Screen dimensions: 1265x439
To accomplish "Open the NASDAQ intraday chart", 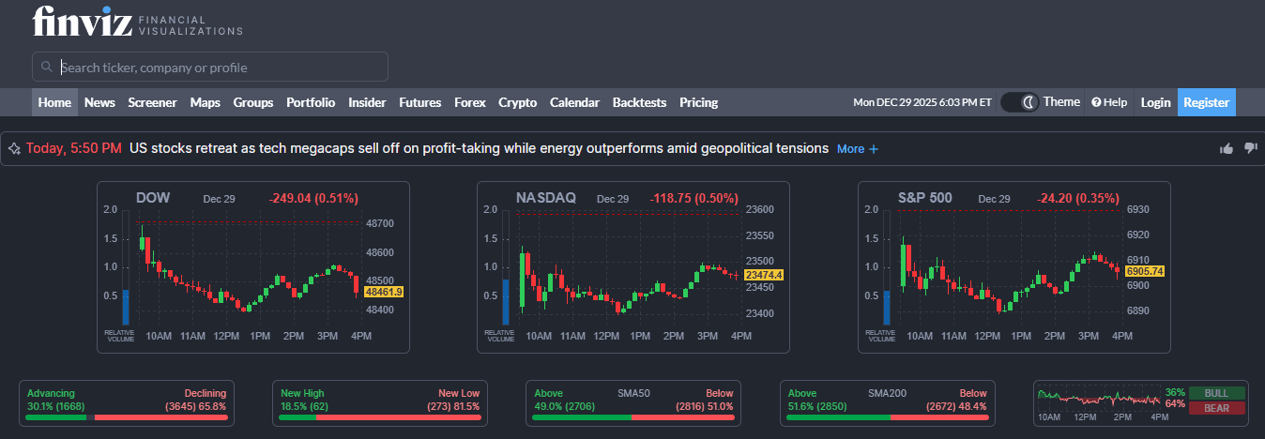I will tap(633, 267).
